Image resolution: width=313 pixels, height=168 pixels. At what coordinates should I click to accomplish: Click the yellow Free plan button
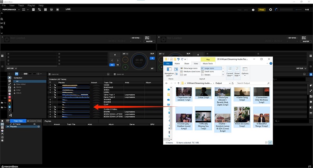262,10
